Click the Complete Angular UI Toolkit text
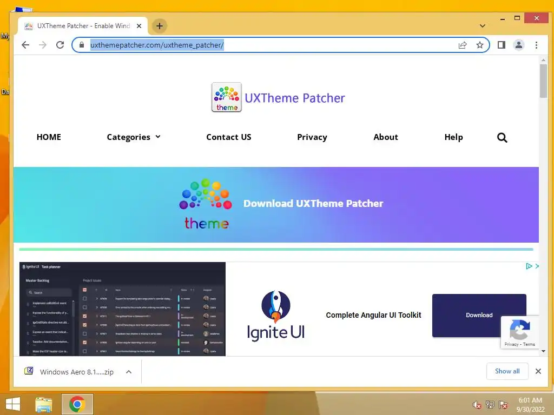 point(373,315)
